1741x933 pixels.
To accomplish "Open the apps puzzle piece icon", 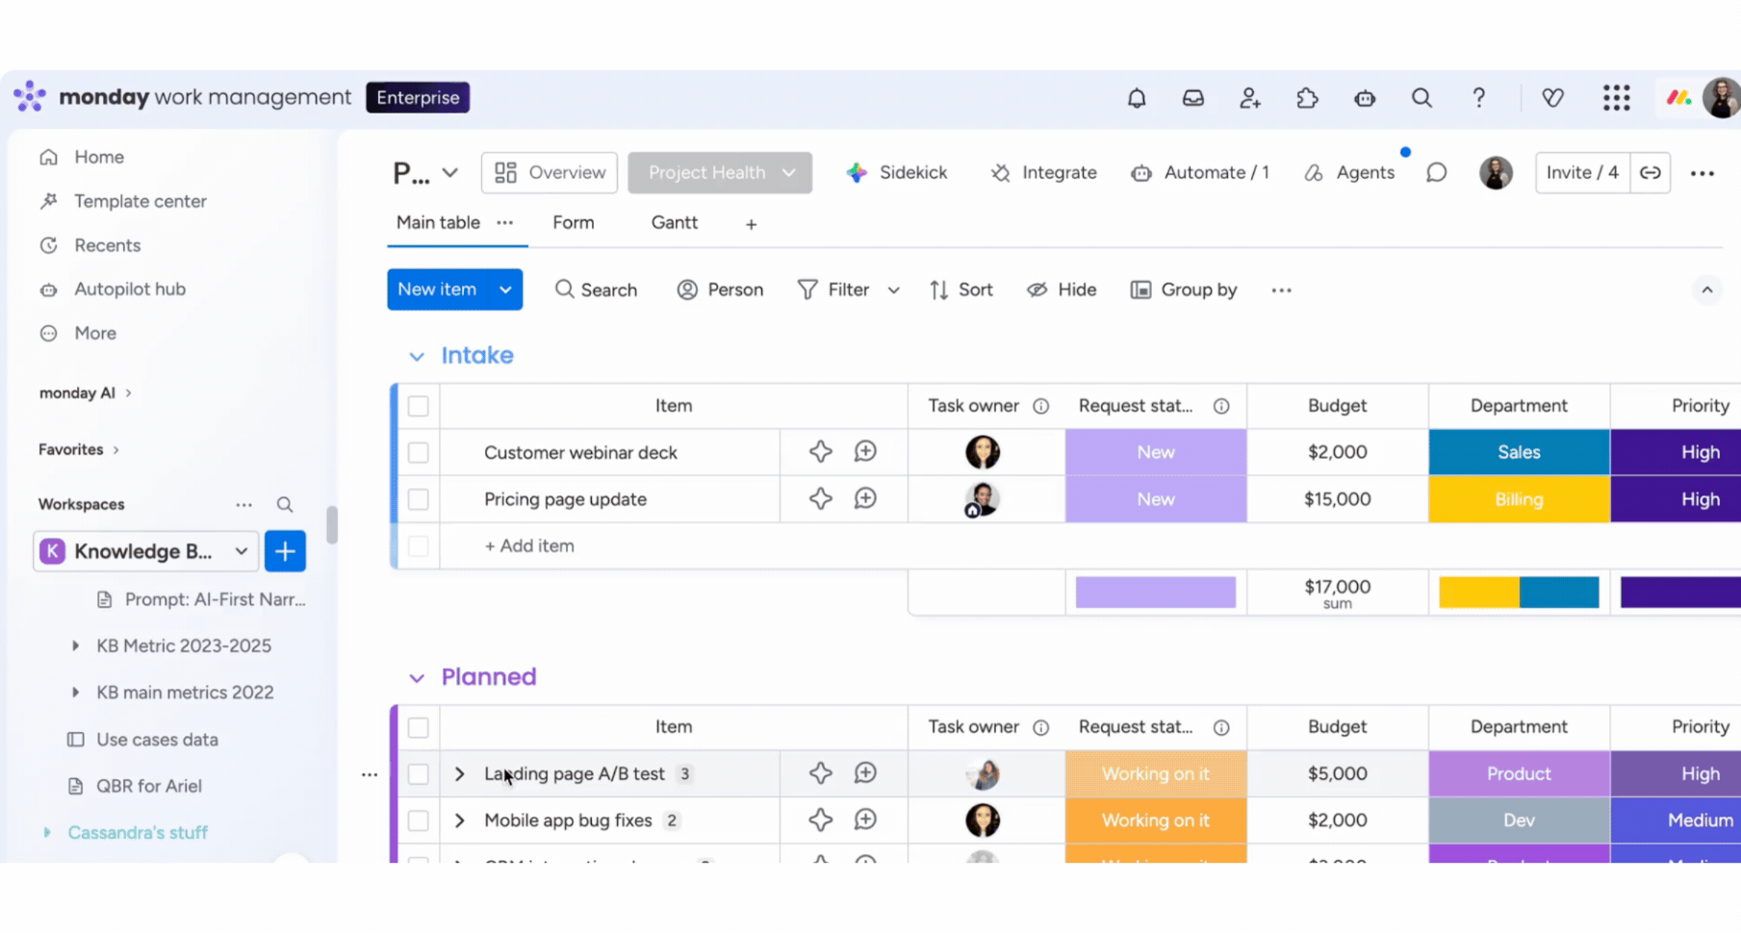I will pos(1307,98).
